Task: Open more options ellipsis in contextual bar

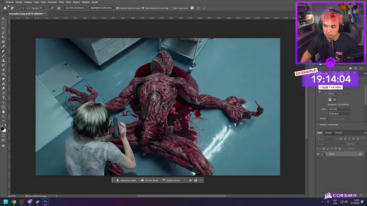Action: pyautogui.click(x=201, y=180)
